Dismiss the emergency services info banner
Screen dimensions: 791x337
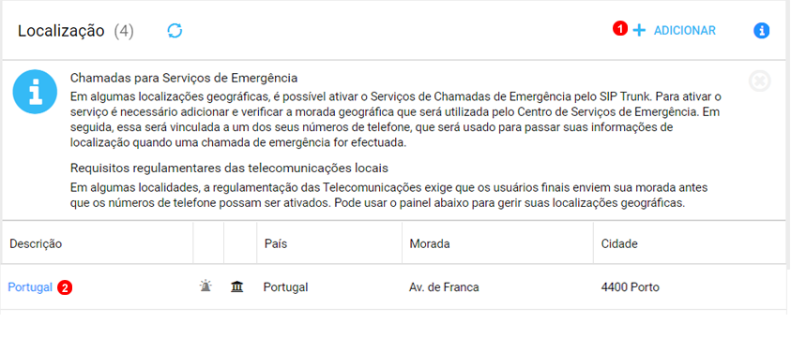[x=760, y=81]
